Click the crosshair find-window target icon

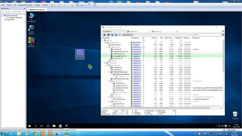click(x=120, y=35)
